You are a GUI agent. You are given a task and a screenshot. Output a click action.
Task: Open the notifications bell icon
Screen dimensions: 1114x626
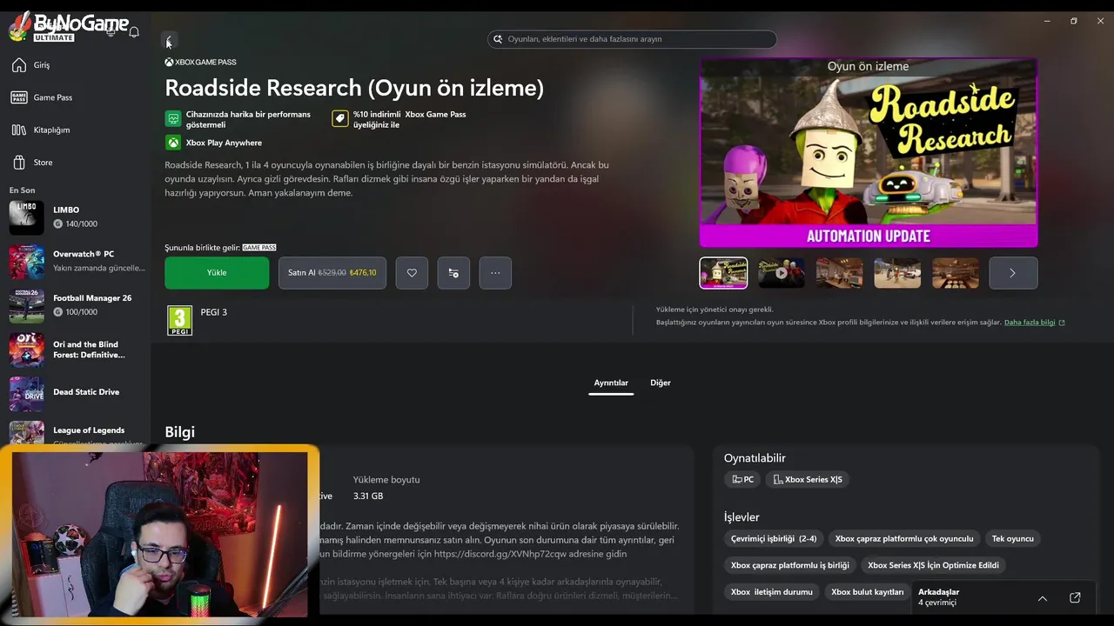tap(134, 32)
